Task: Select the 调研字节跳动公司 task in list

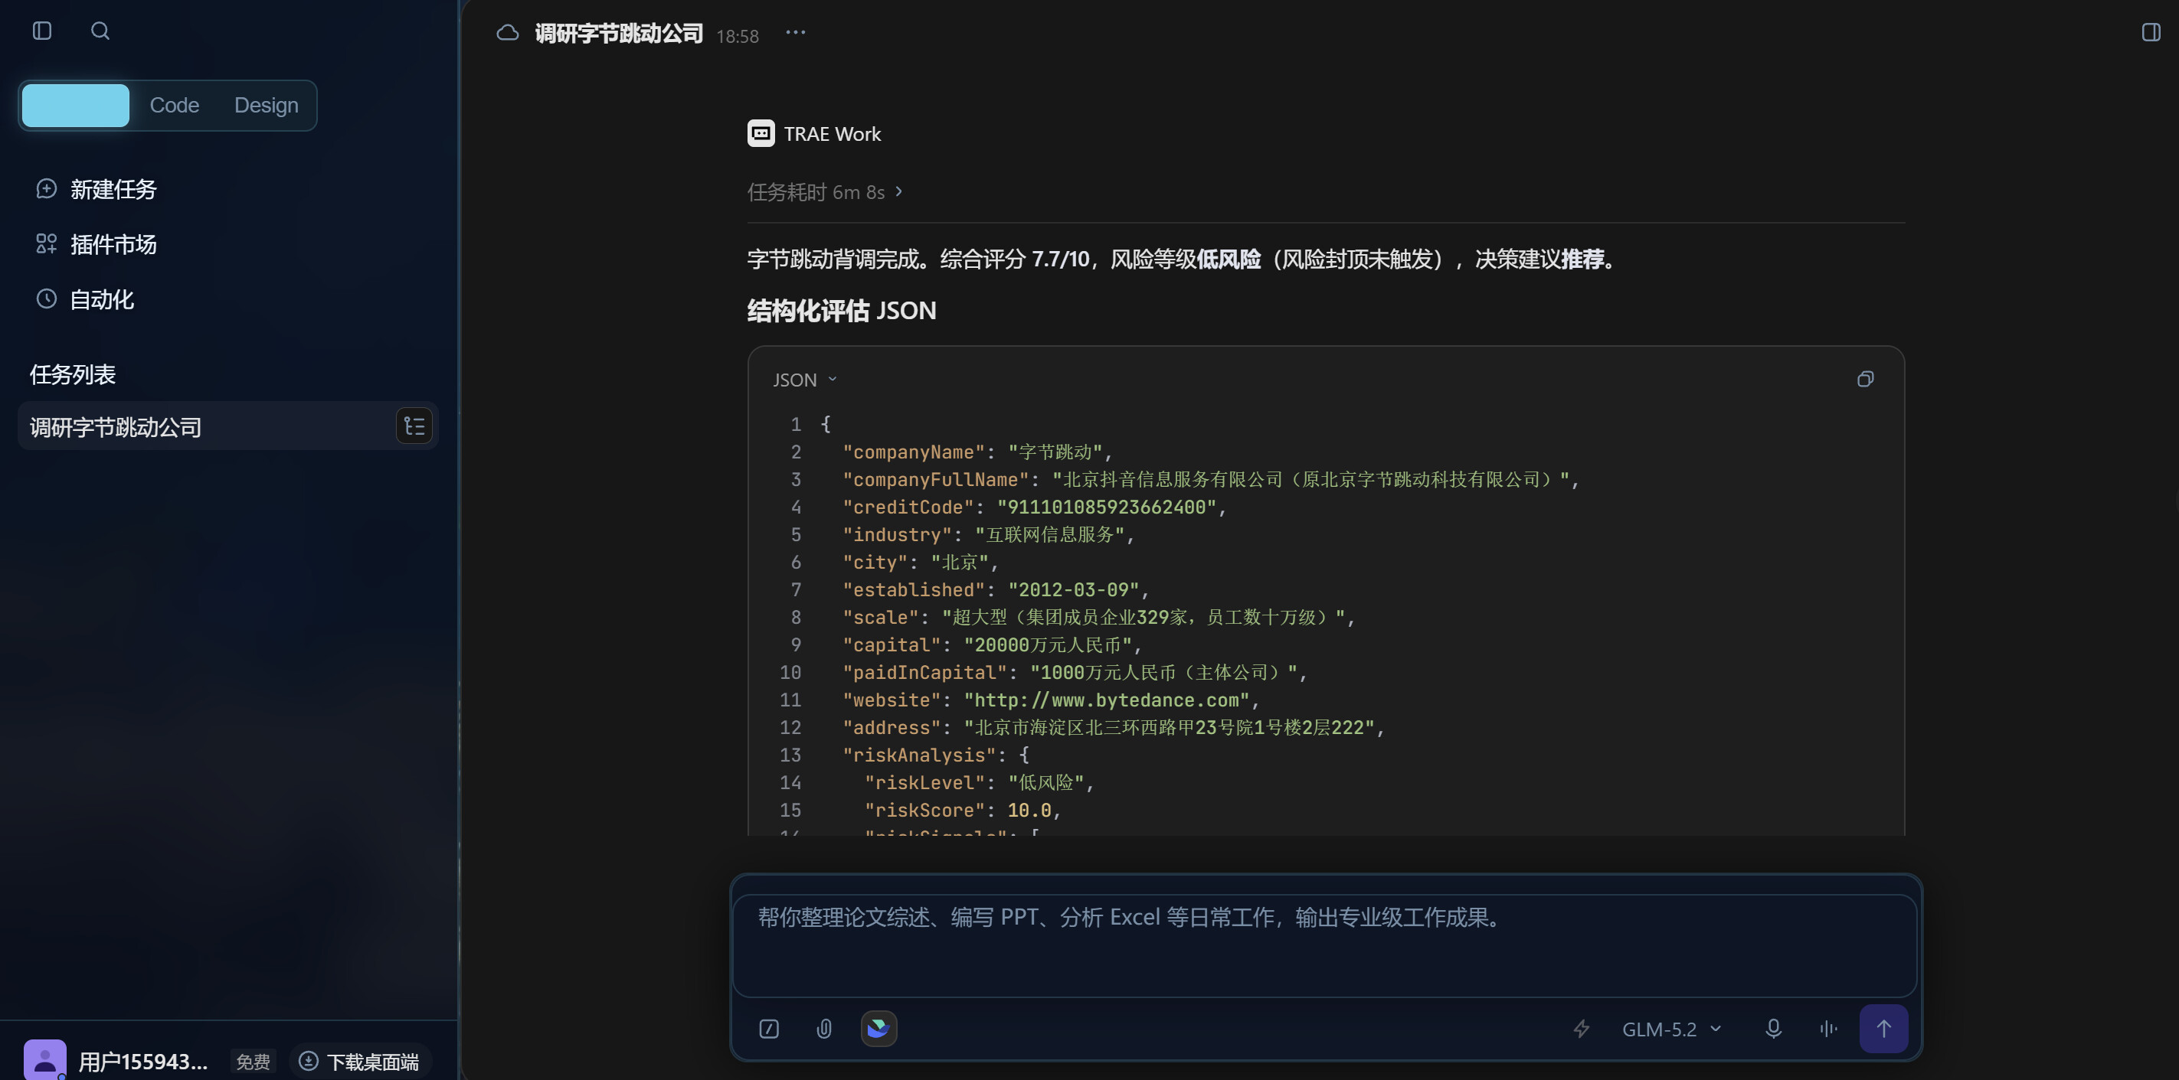Action: point(227,427)
